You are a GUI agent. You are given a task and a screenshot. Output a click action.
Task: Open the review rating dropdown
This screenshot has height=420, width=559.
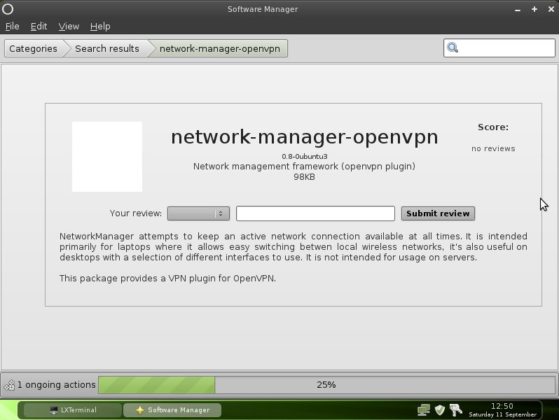[198, 213]
